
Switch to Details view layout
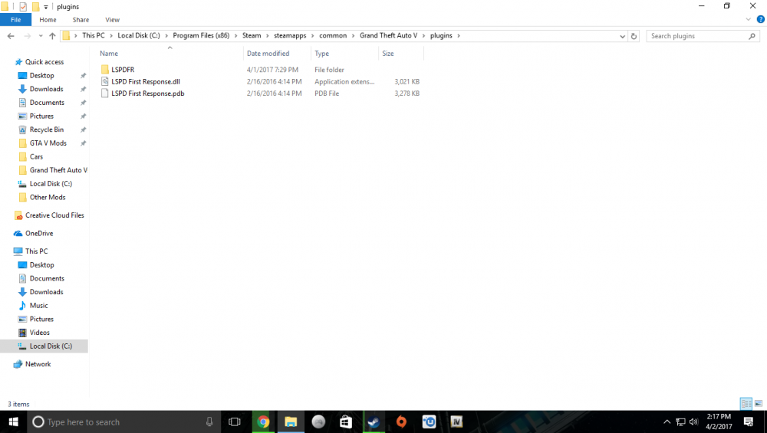point(746,404)
